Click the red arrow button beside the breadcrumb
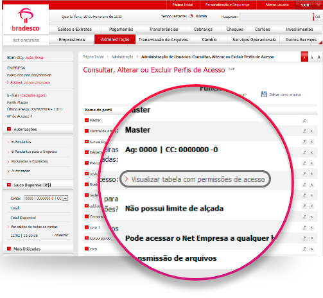This screenshot has width=323, height=298. [304, 57]
